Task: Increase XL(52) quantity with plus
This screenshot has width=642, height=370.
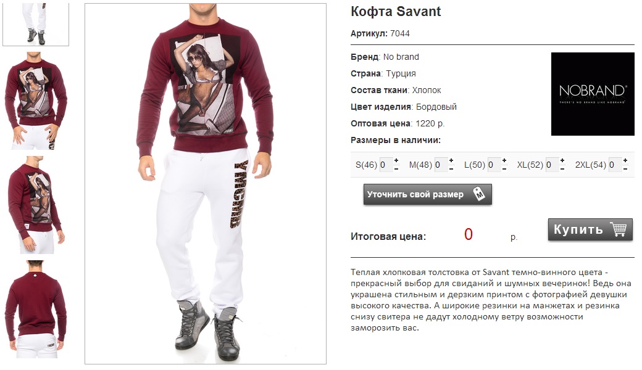Action: [562, 161]
